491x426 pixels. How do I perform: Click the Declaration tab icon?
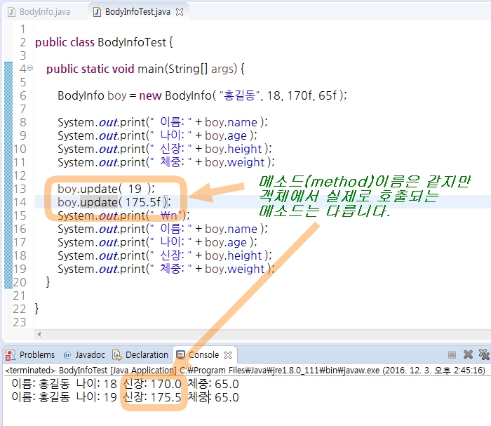point(117,355)
